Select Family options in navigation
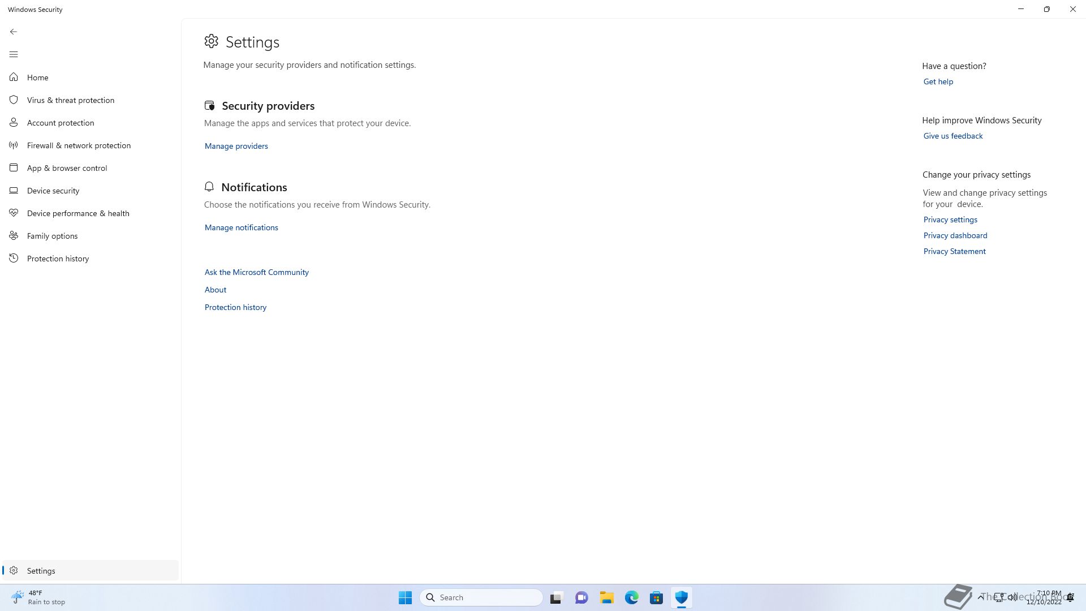 (x=90, y=236)
